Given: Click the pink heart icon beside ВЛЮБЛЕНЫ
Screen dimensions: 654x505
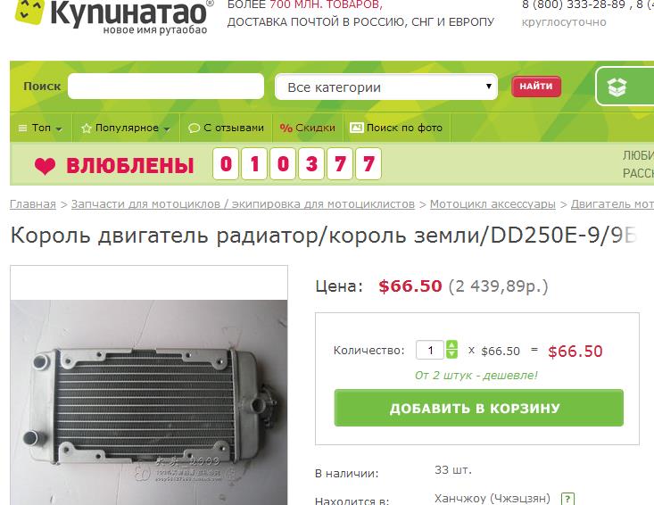Looking at the screenshot, I should click(45, 166).
